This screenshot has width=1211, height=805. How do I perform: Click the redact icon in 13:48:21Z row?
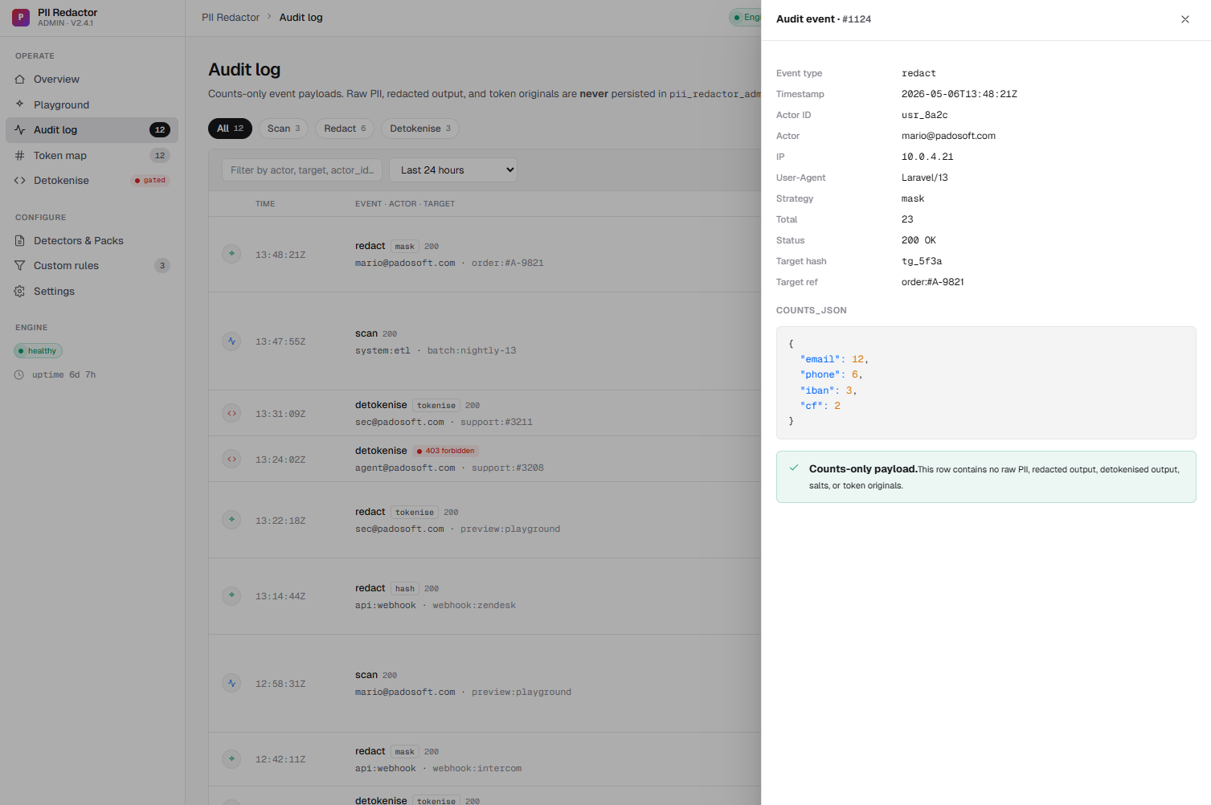(x=231, y=254)
